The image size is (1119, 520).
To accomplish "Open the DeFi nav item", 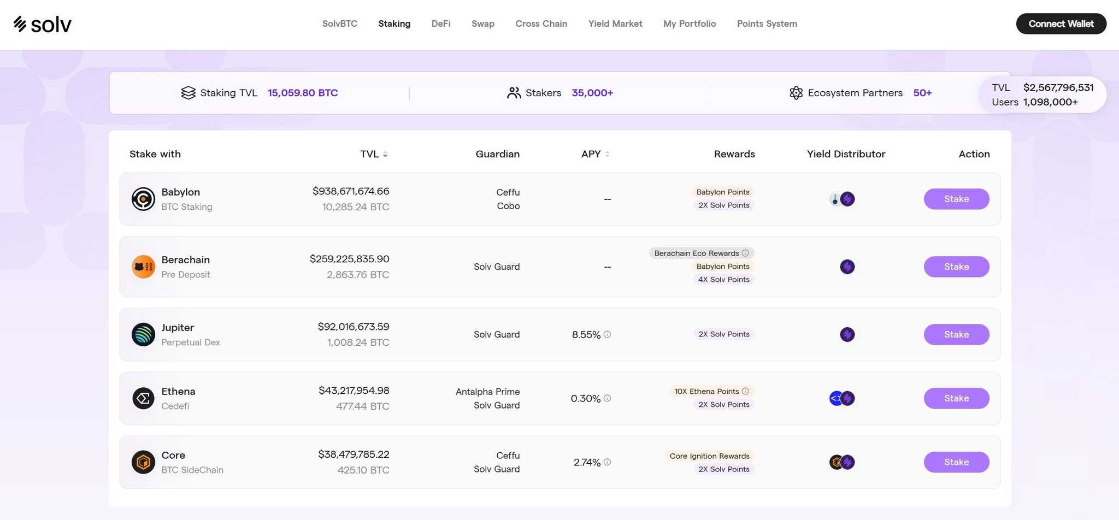I will click(x=441, y=23).
